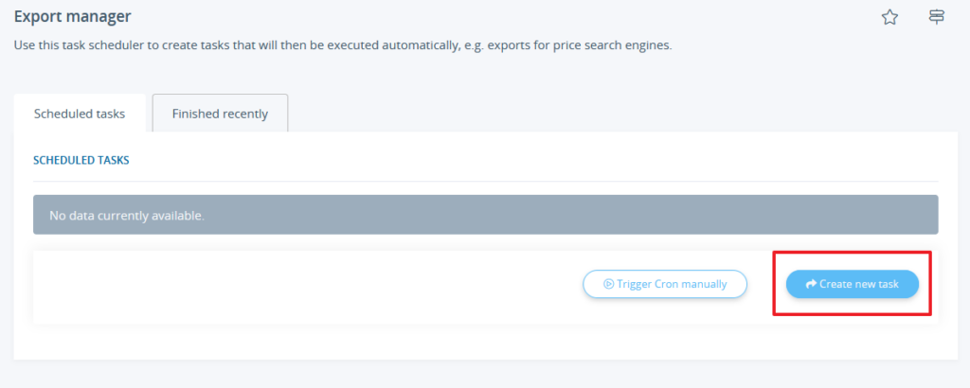Open the Finished recently tab
The width and height of the screenshot is (970, 388).
pos(220,114)
